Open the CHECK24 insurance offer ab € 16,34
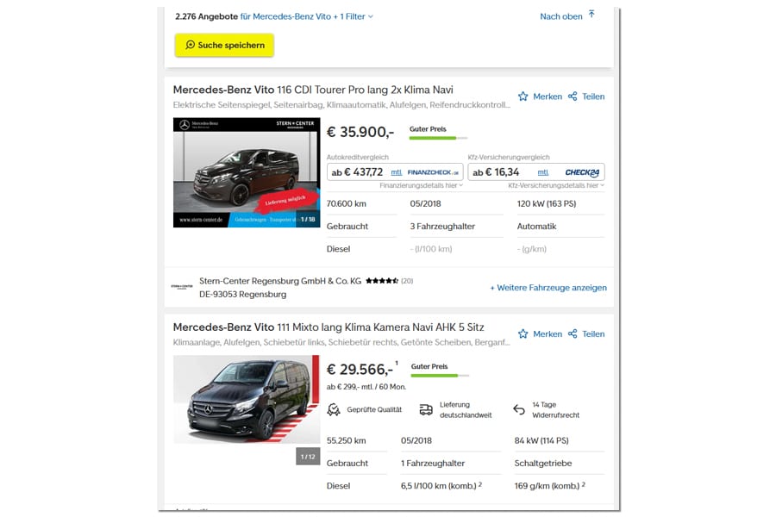776x517 pixels. 536,172
